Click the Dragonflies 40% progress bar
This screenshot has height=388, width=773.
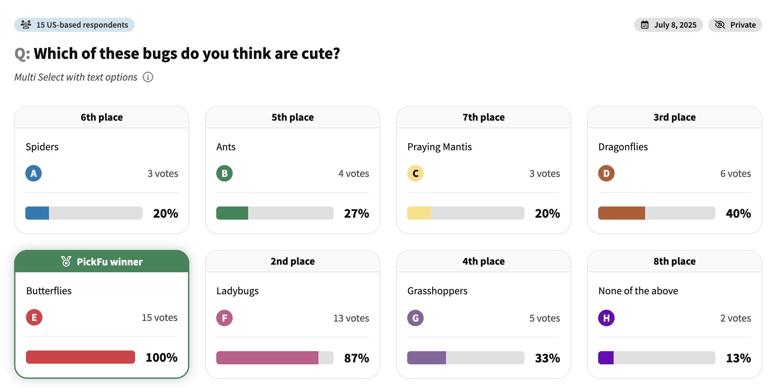tap(657, 213)
